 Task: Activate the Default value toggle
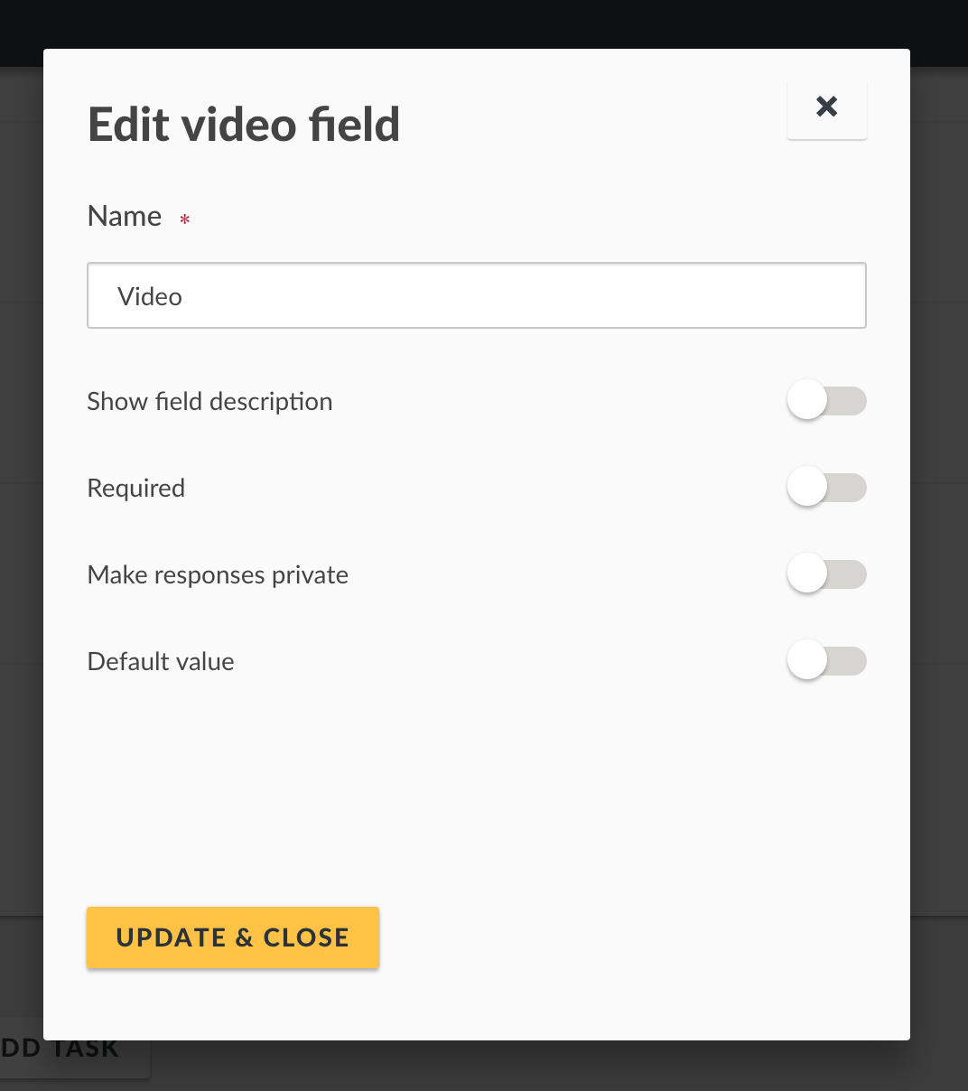point(826,660)
